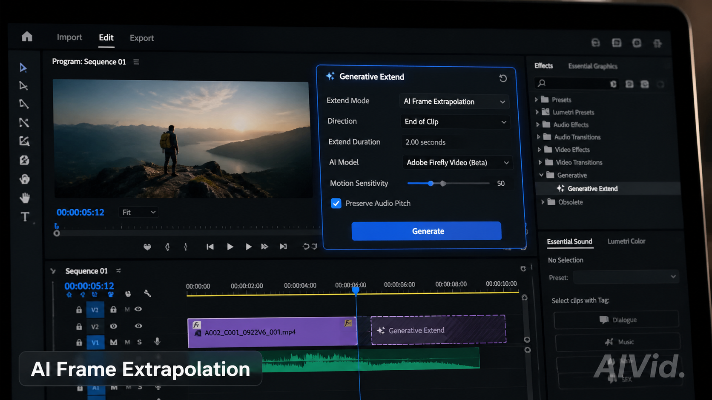
Task: Go to previous edit point
Action: coord(210,247)
